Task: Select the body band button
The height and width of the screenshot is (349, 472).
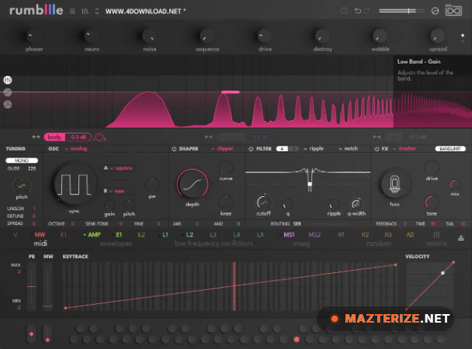Action: tap(54, 137)
